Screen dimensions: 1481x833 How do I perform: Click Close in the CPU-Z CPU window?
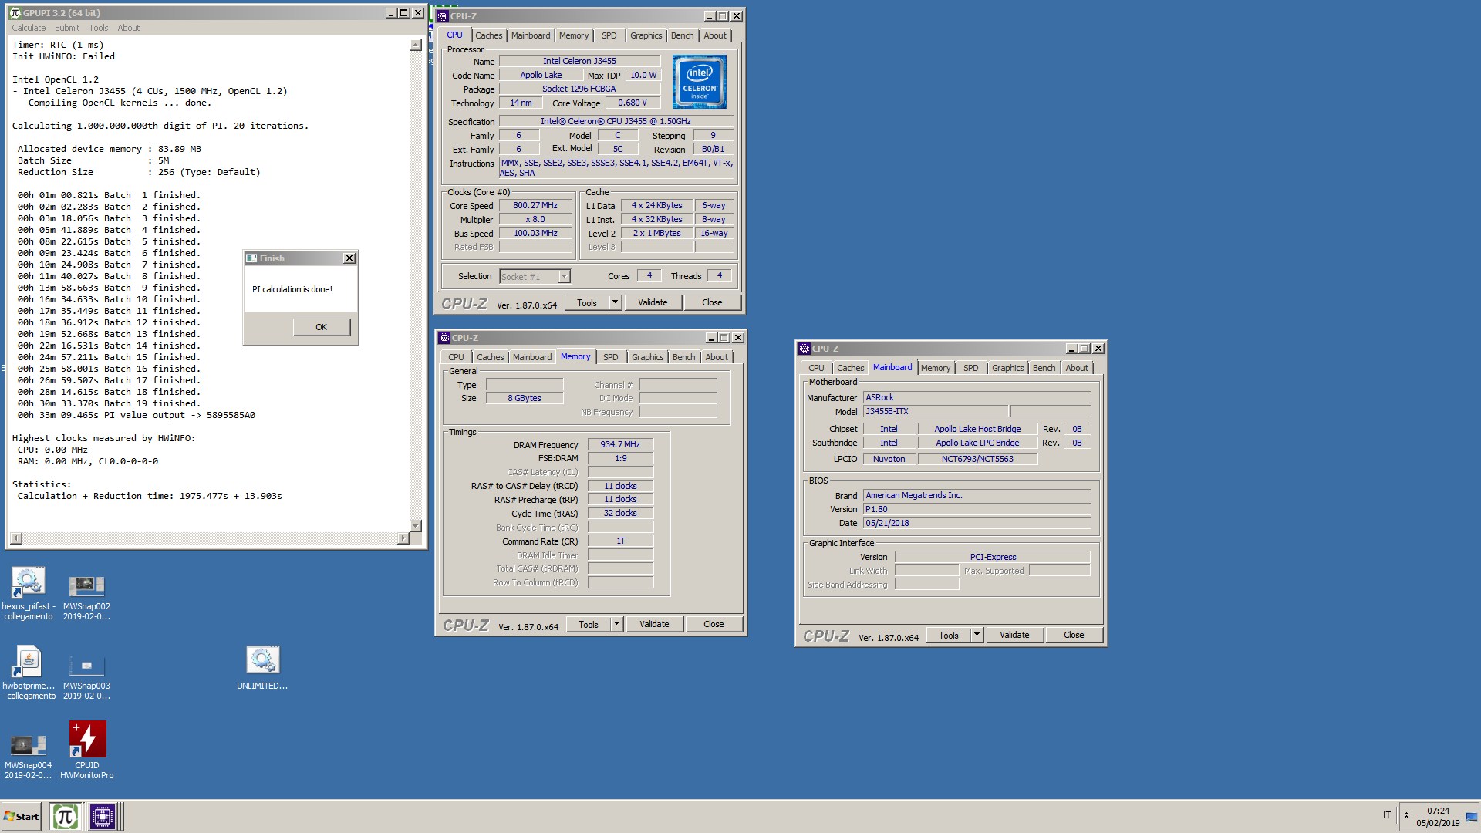coord(712,303)
